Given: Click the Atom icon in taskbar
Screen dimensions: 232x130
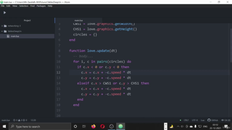Looking at the screenshot, I should (121, 126).
